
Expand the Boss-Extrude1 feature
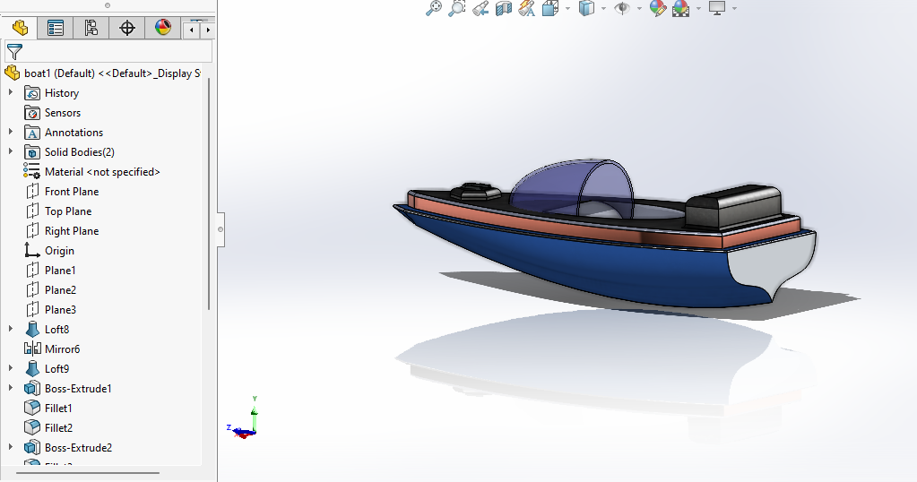tap(11, 388)
